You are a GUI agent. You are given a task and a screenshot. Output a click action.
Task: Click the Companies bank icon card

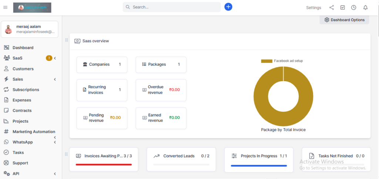click(102, 64)
